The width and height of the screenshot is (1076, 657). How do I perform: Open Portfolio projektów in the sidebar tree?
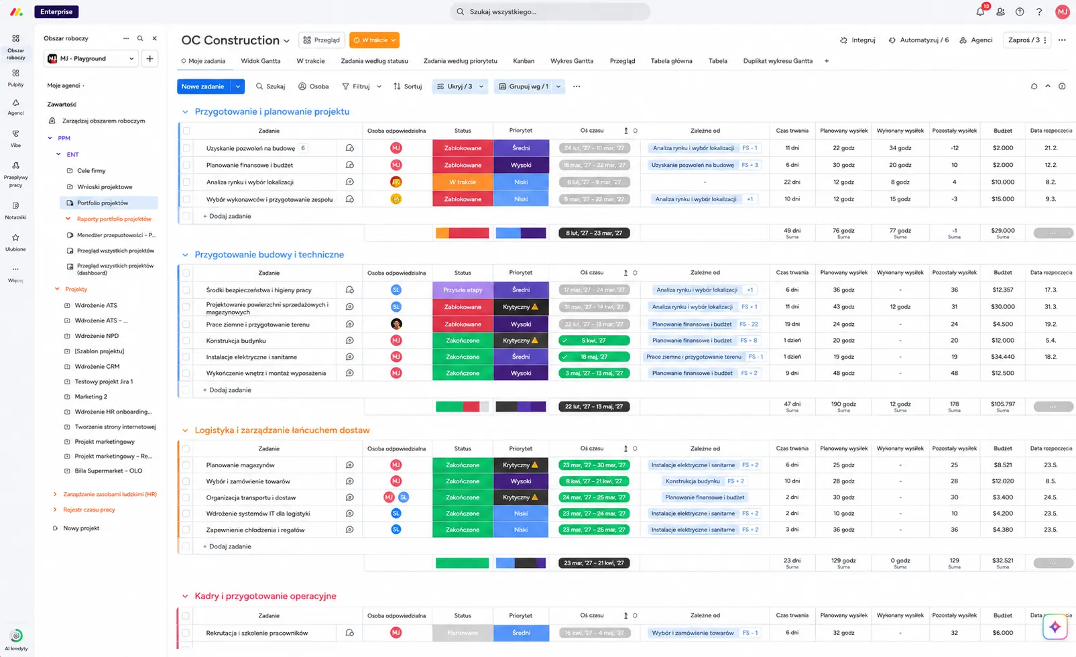[x=109, y=202]
